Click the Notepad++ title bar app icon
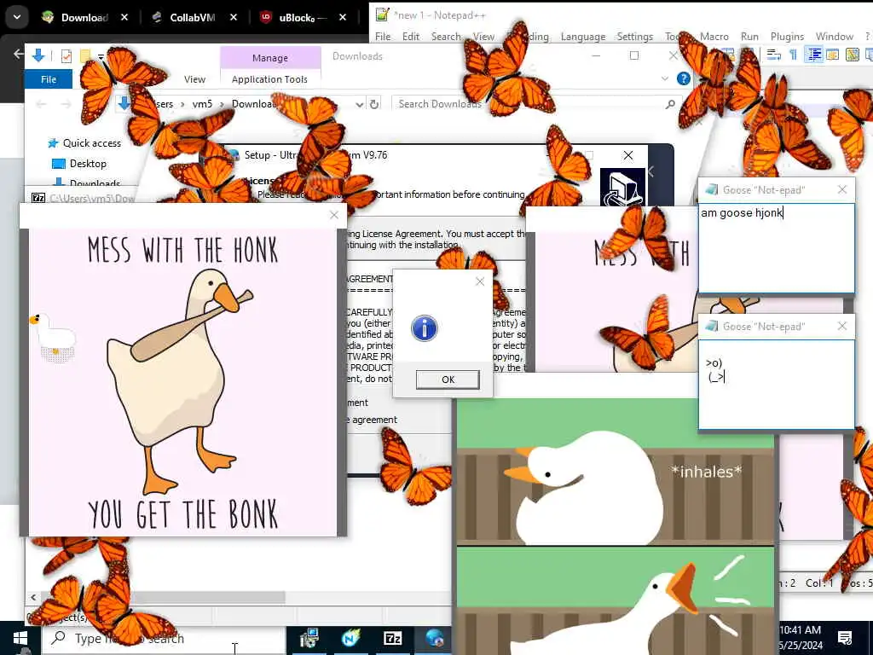873x655 pixels. click(382, 14)
